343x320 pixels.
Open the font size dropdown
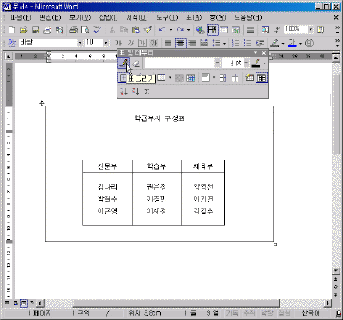106,43
